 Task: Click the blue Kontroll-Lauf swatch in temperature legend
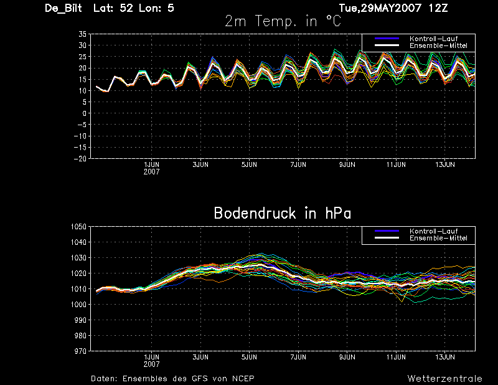(x=387, y=39)
